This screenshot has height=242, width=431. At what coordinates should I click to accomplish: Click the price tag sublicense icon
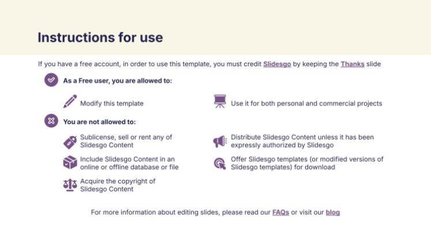tap(70, 142)
